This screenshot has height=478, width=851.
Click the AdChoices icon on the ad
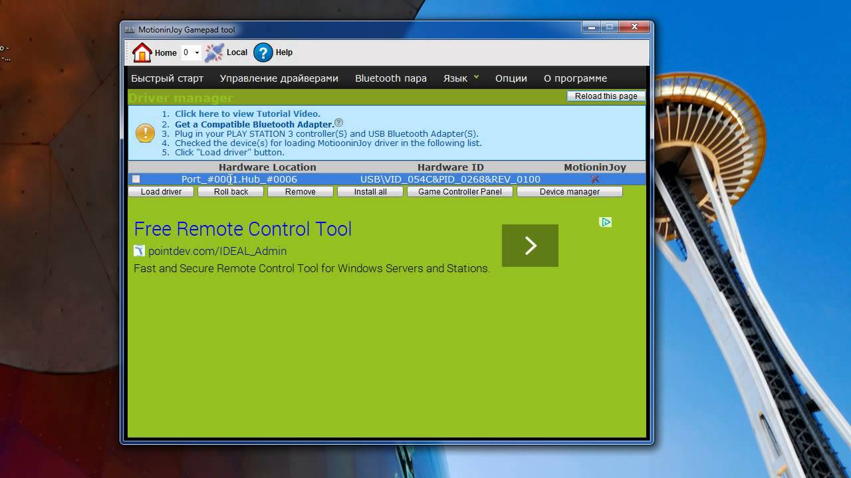pos(606,222)
